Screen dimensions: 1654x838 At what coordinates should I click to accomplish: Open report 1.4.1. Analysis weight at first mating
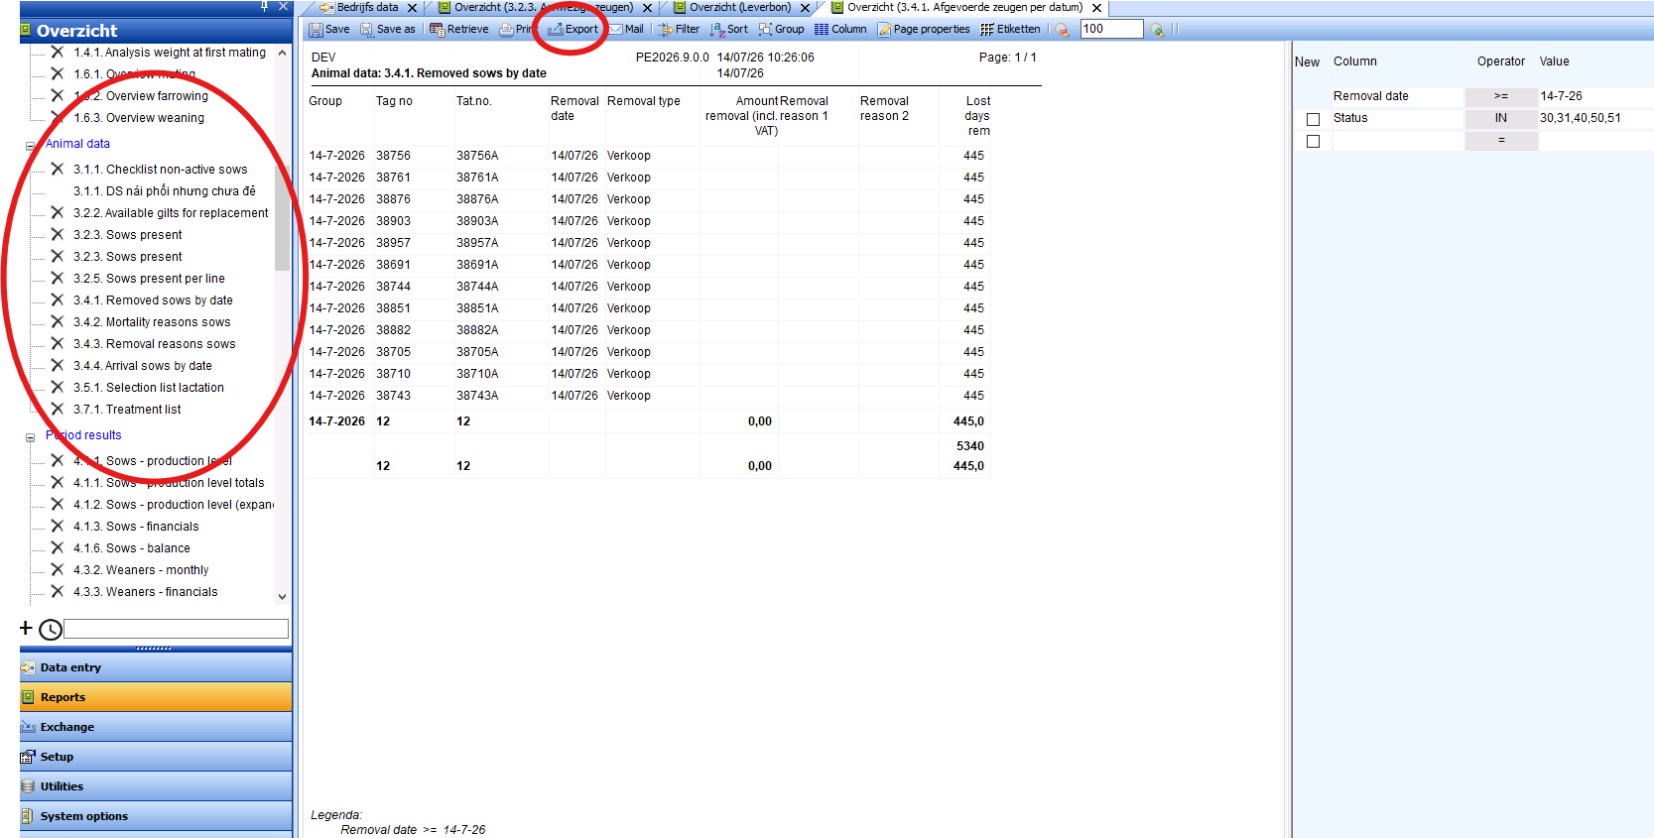(170, 53)
